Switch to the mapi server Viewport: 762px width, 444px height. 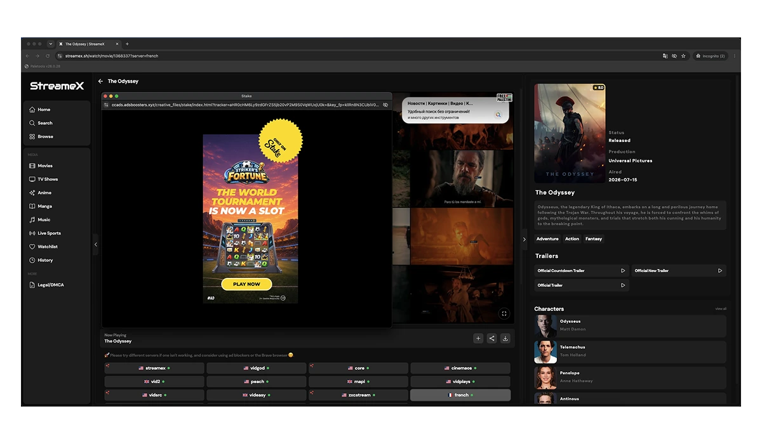coord(358,382)
